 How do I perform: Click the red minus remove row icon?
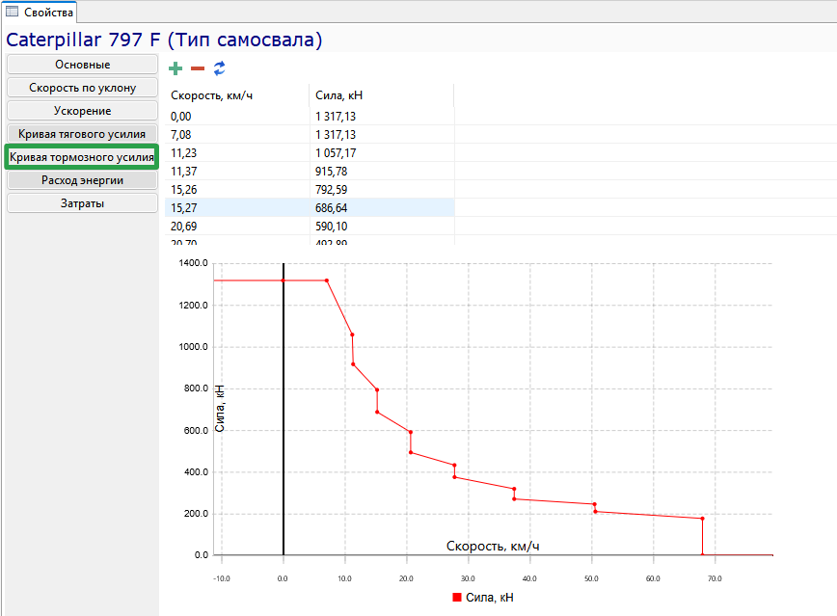point(198,68)
